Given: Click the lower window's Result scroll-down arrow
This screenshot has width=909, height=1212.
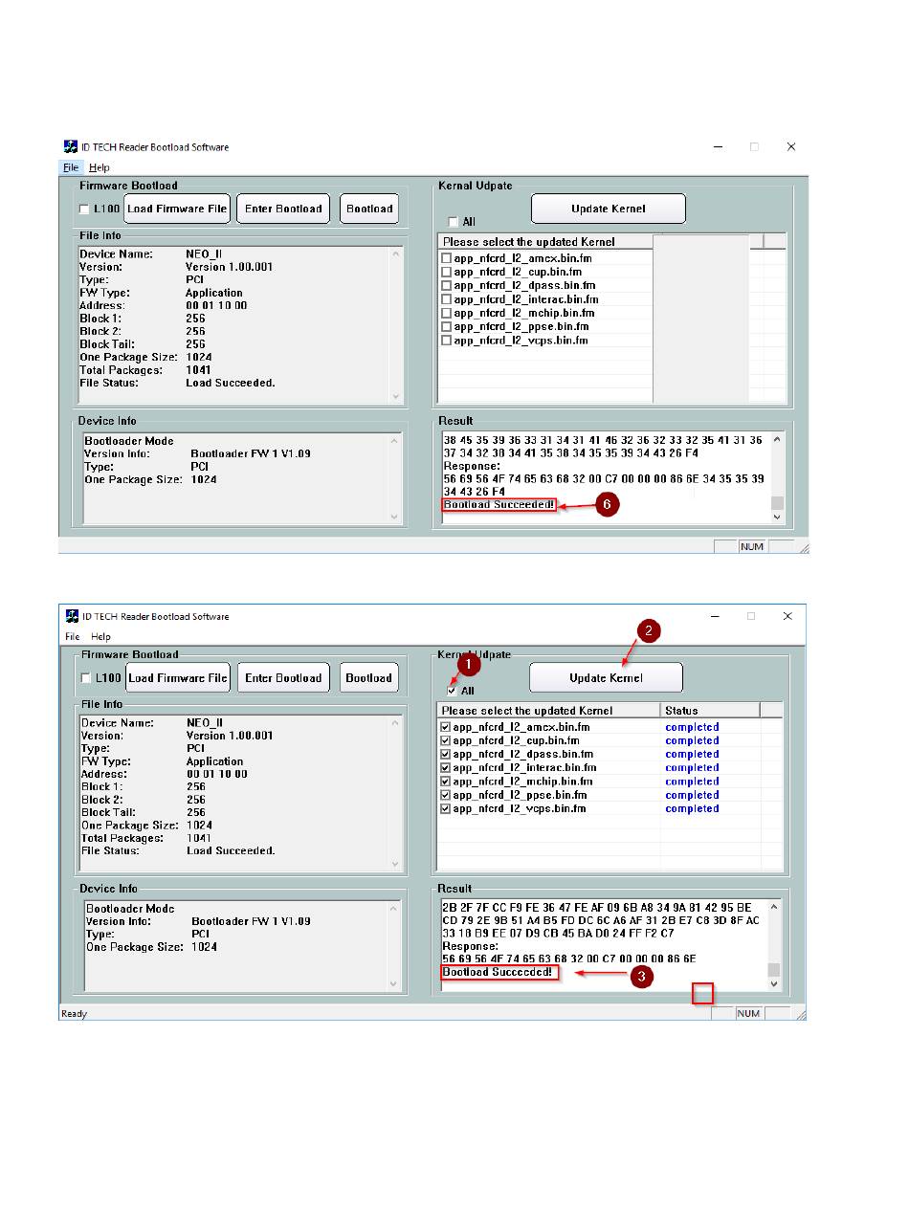Looking at the screenshot, I should [x=774, y=984].
